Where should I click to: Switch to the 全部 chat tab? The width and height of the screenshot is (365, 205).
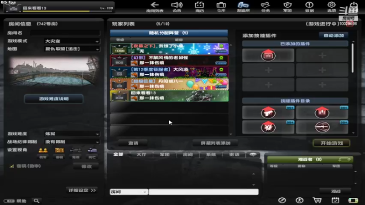pos(118,154)
